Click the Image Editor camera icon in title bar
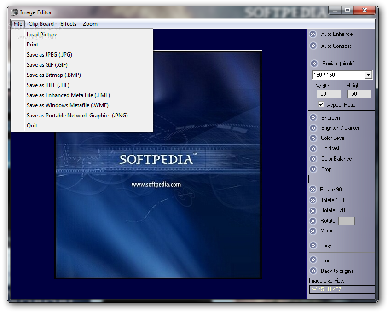This screenshot has height=312, width=388. [15, 12]
